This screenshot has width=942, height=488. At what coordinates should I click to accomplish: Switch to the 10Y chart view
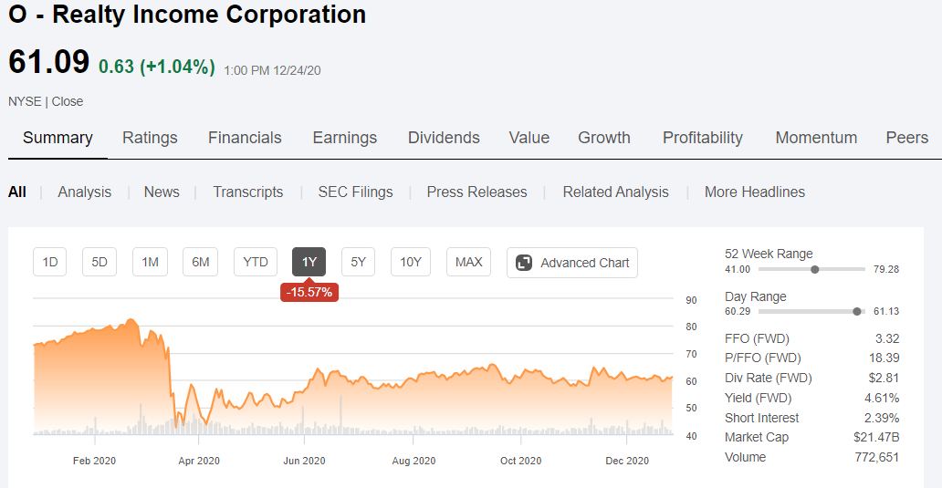(411, 263)
